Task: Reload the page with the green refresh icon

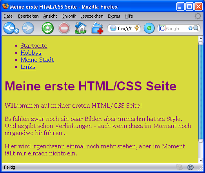Action: (x=48, y=28)
